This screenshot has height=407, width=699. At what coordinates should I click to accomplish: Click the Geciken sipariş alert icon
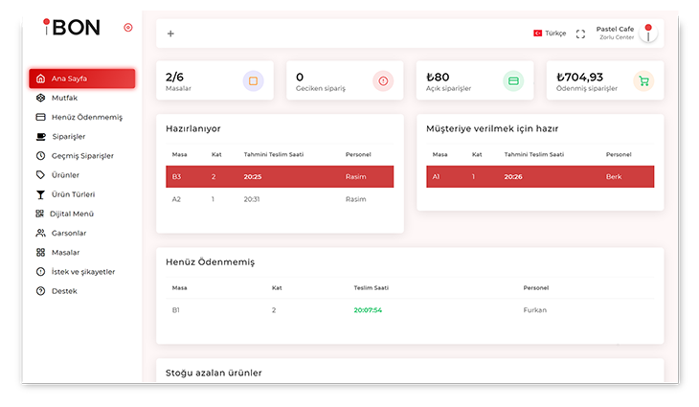click(383, 81)
